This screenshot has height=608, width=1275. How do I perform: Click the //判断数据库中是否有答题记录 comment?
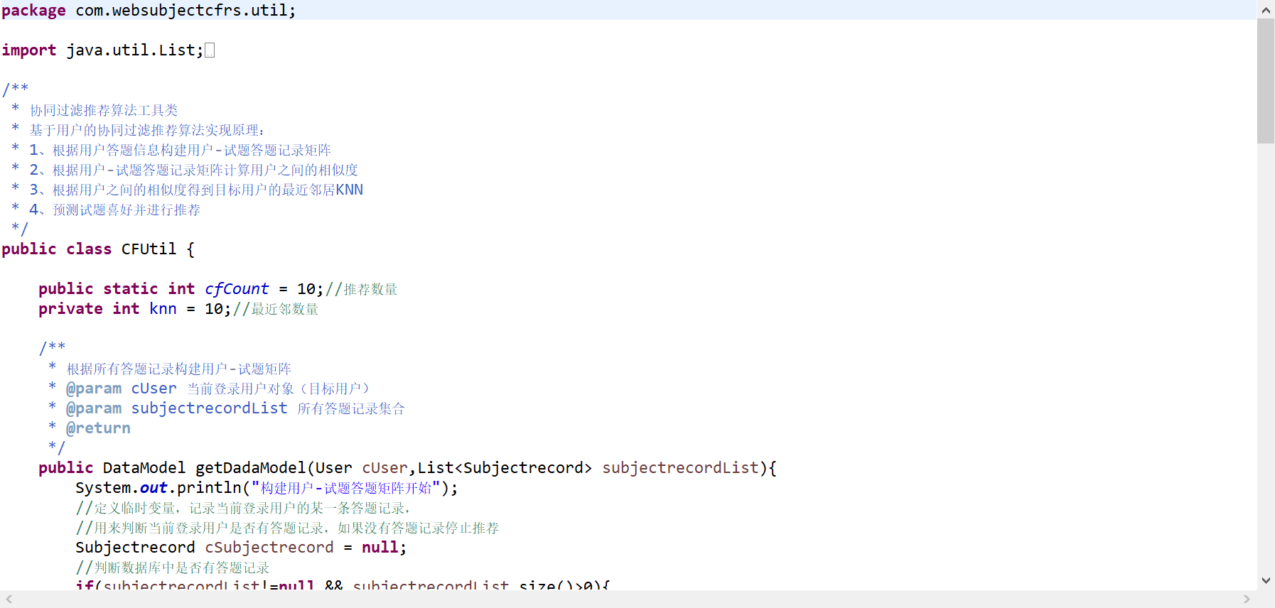point(173,568)
